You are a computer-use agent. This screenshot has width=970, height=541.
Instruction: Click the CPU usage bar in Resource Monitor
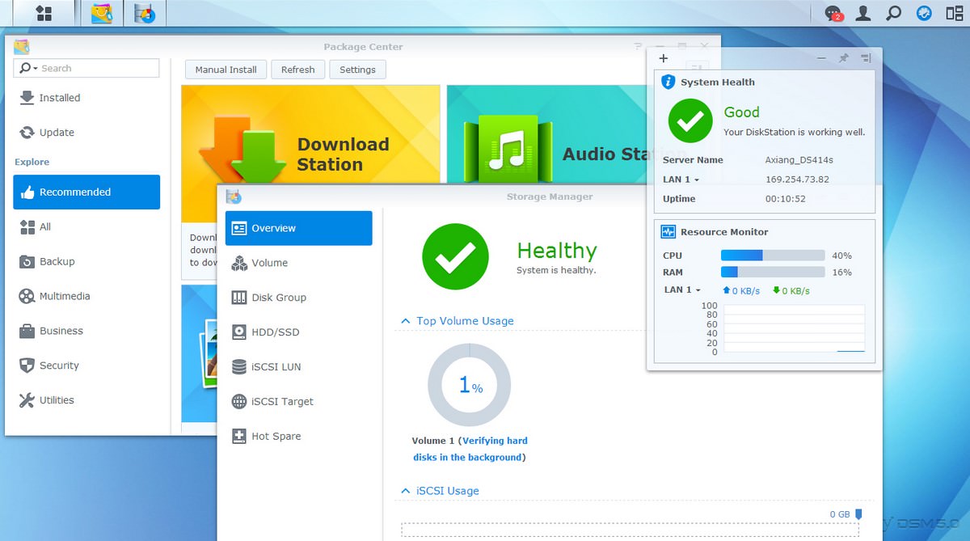(772, 255)
